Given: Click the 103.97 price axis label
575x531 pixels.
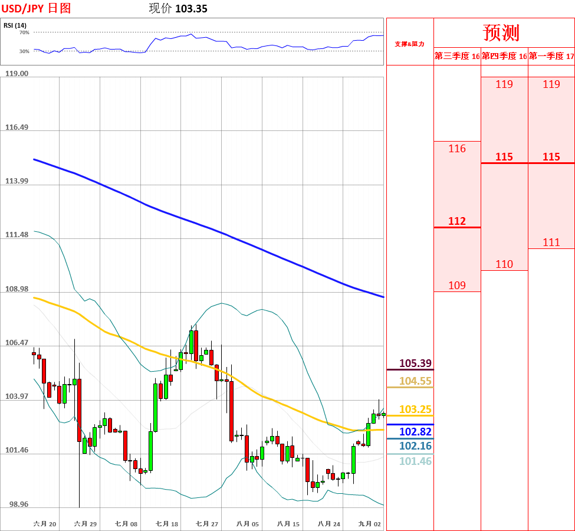Looking at the screenshot, I should (x=17, y=396).
